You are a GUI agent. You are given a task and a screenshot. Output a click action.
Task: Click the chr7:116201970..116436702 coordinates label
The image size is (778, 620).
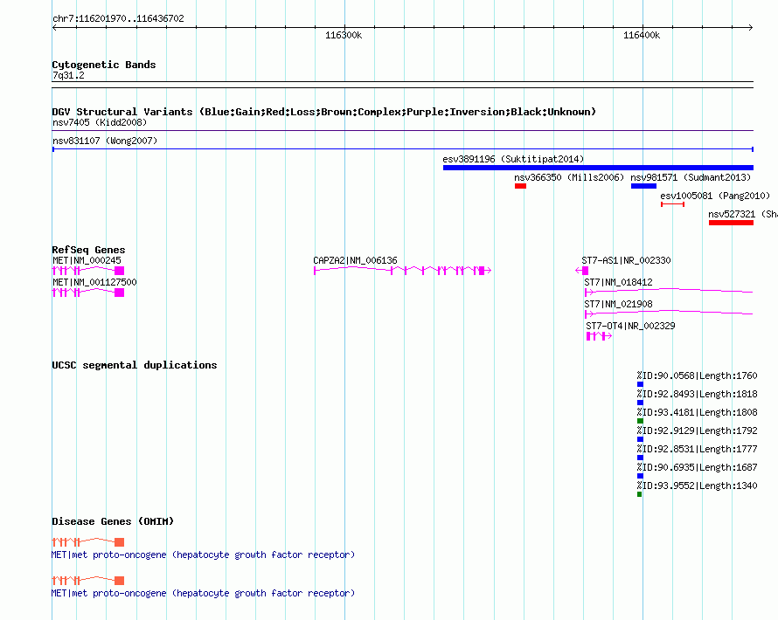(118, 18)
